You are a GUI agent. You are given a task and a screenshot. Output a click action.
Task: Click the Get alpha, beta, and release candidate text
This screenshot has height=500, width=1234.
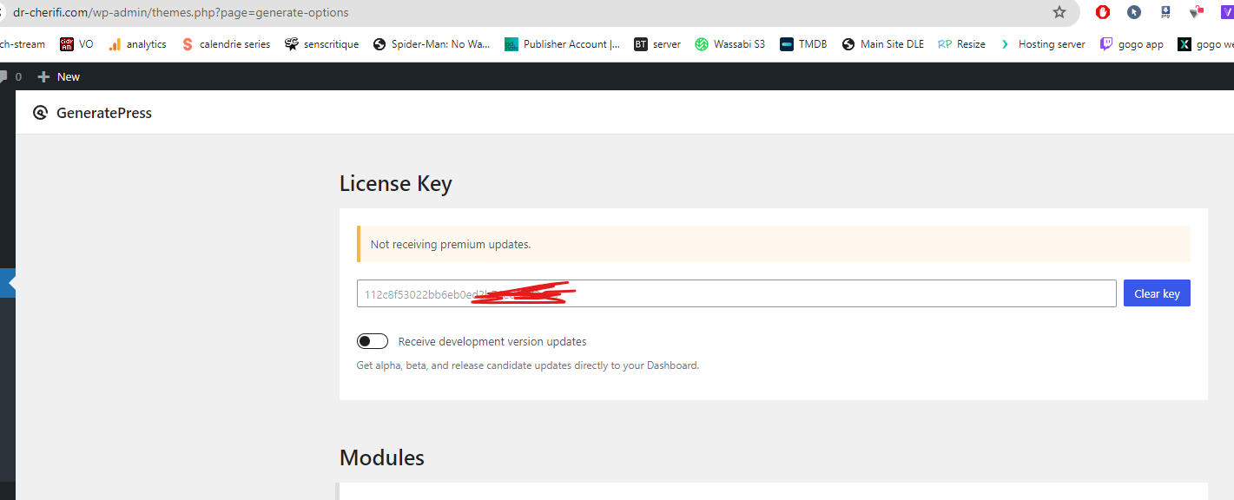528,365
